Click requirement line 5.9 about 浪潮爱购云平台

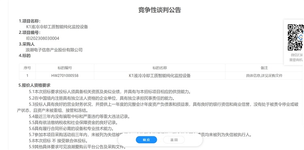pyautogui.click(x=77, y=147)
